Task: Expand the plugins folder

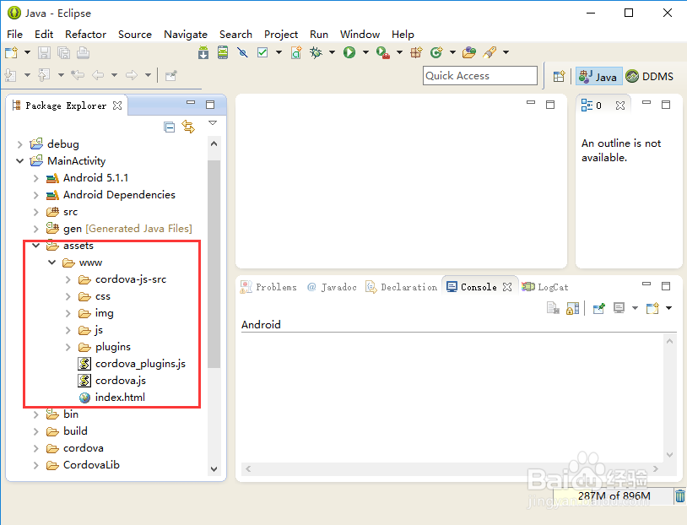Action: coord(68,347)
